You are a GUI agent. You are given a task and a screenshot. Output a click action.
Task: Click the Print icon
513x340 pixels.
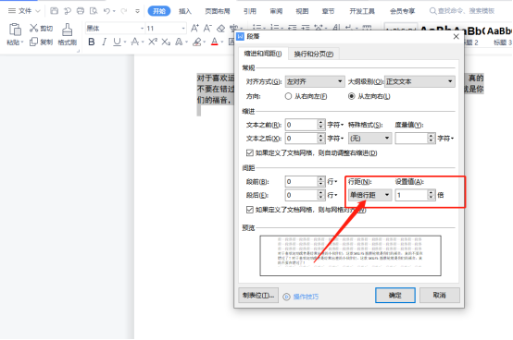(x=81, y=11)
